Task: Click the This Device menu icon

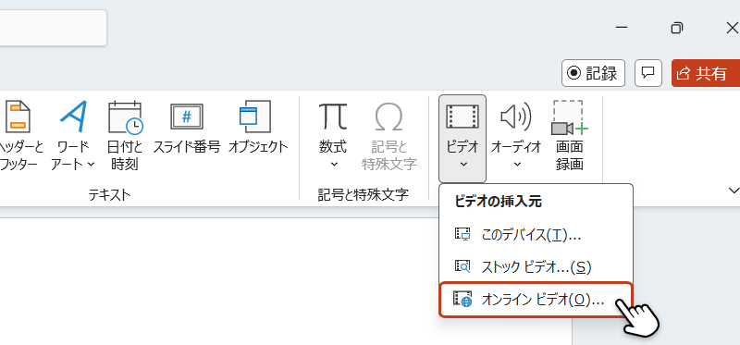Action: pyautogui.click(x=462, y=235)
